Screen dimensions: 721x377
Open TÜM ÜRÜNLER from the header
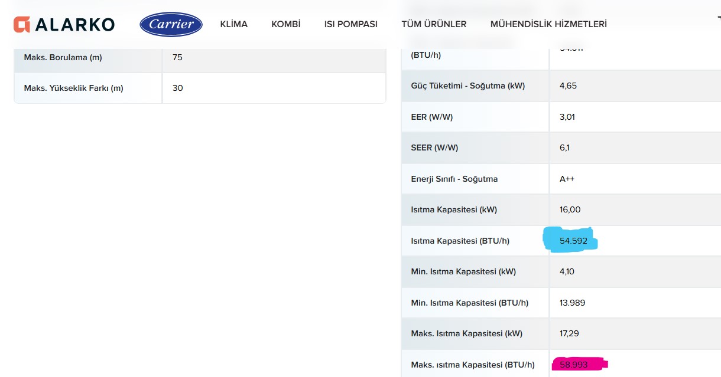[434, 24]
